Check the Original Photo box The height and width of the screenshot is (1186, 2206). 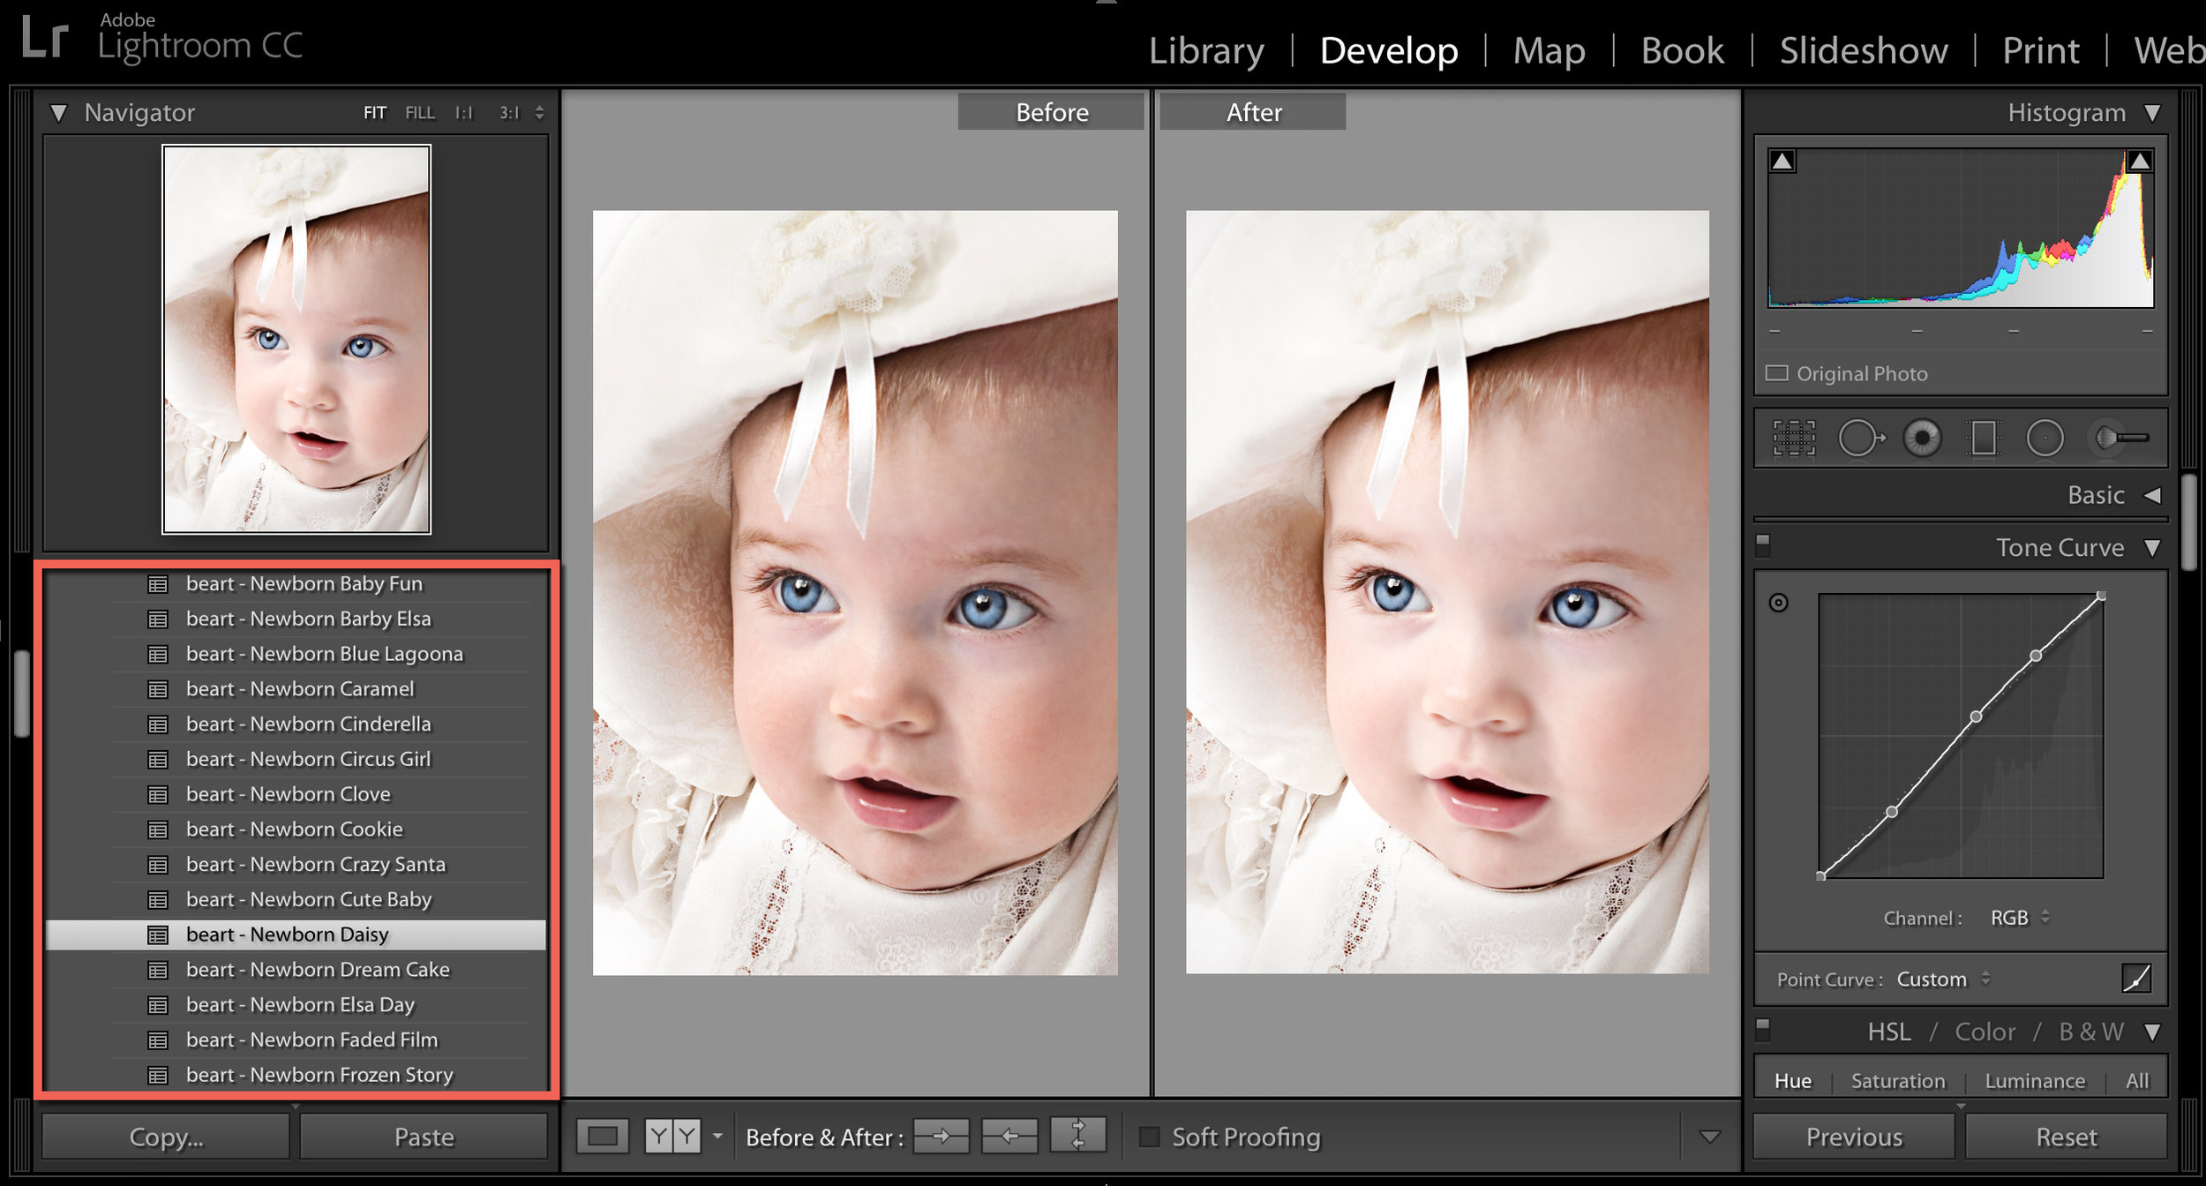point(1776,373)
